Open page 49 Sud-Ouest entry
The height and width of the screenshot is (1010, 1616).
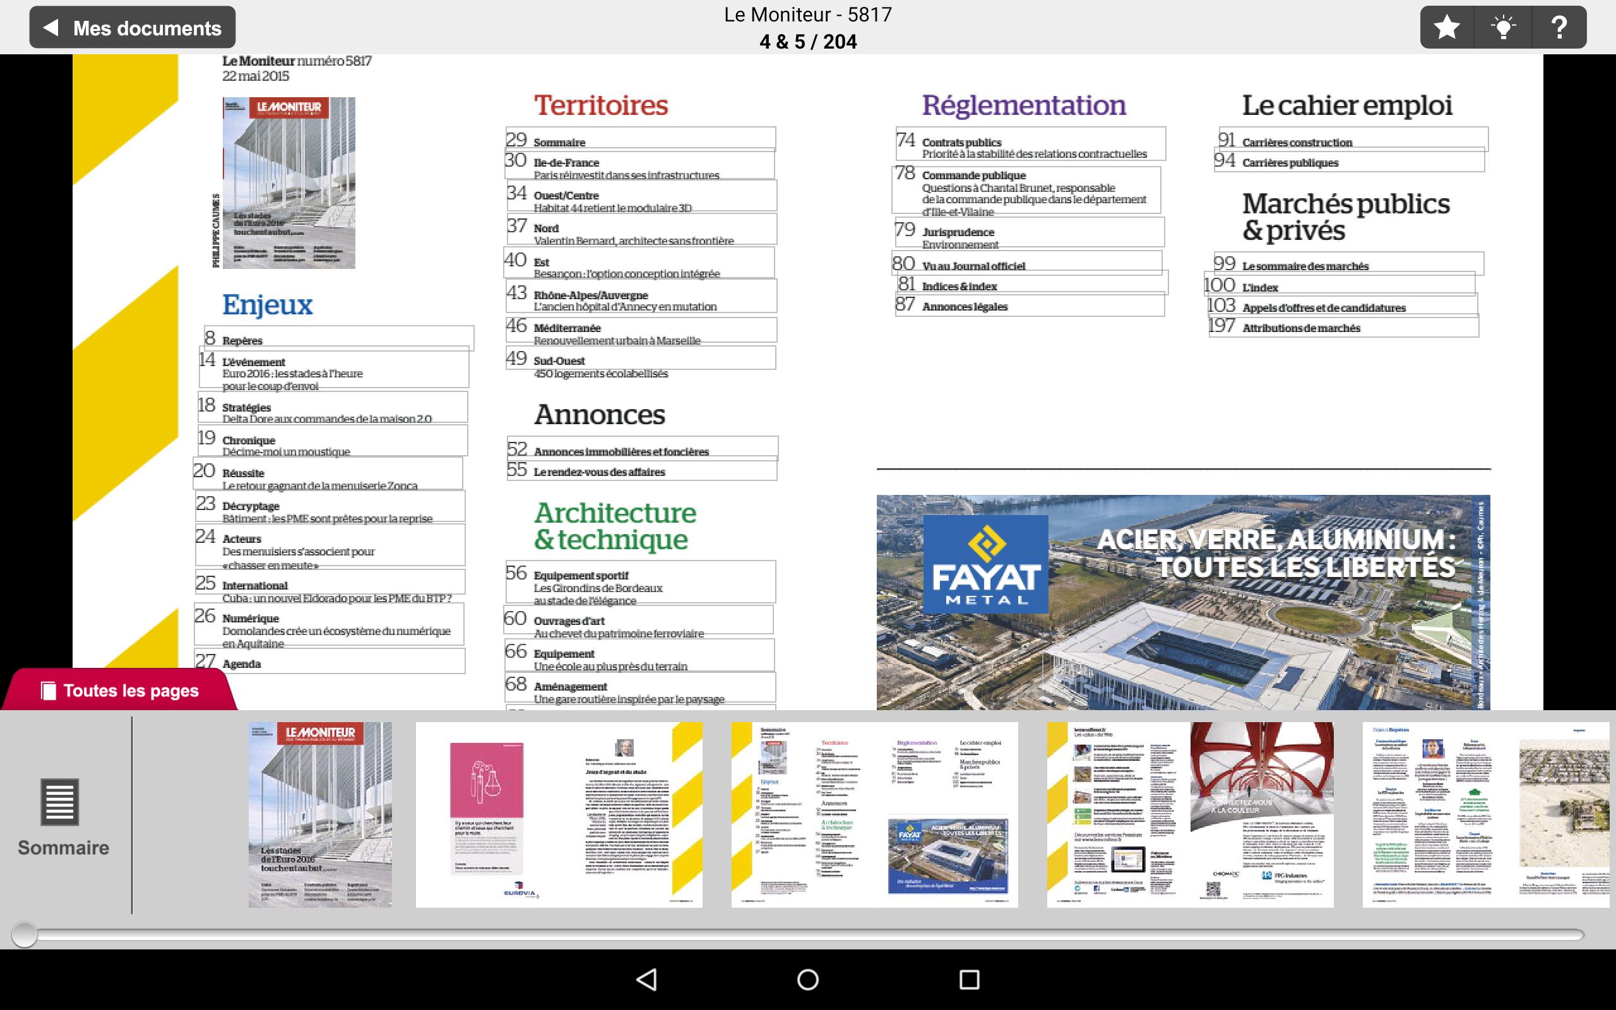[x=641, y=357]
